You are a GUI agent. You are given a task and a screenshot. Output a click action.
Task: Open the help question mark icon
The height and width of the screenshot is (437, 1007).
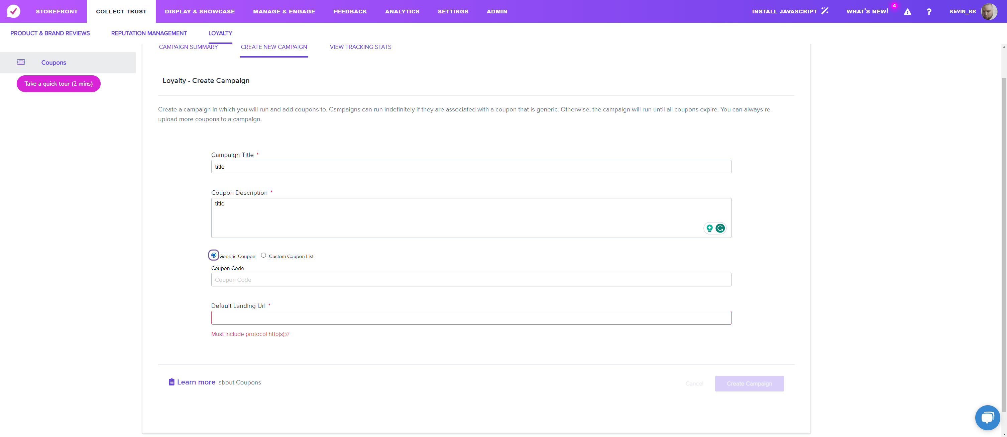929,12
